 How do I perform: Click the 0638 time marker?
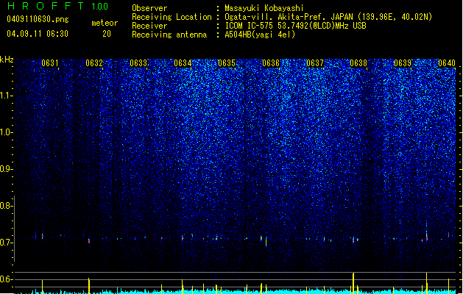358,63
